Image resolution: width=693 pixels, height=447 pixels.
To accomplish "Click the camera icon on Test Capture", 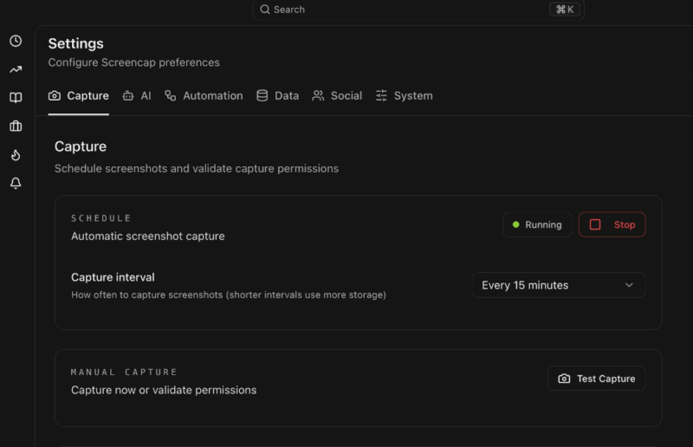I will click(564, 379).
